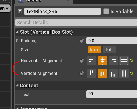Align text block vertically to bottom

point(113,74)
